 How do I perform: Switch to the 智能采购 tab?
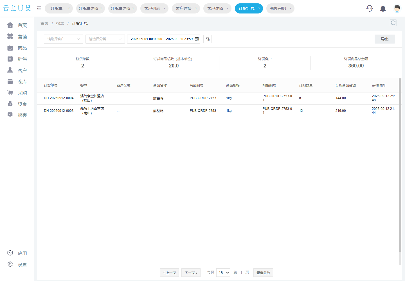[x=278, y=8]
